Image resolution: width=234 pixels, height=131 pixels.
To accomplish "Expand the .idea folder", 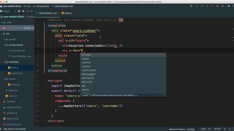I will (1, 22).
